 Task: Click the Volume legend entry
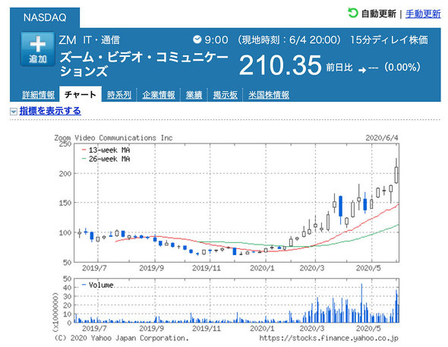[98, 285]
